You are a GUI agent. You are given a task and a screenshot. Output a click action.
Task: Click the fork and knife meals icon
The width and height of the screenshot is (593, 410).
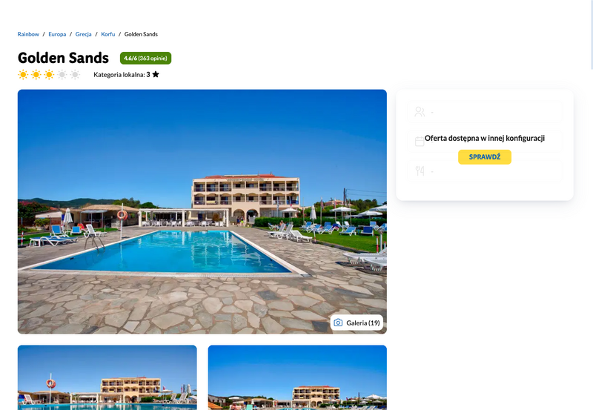[x=420, y=171]
